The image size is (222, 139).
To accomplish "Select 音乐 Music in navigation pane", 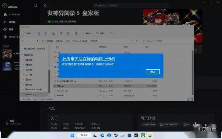I will point(29,80).
